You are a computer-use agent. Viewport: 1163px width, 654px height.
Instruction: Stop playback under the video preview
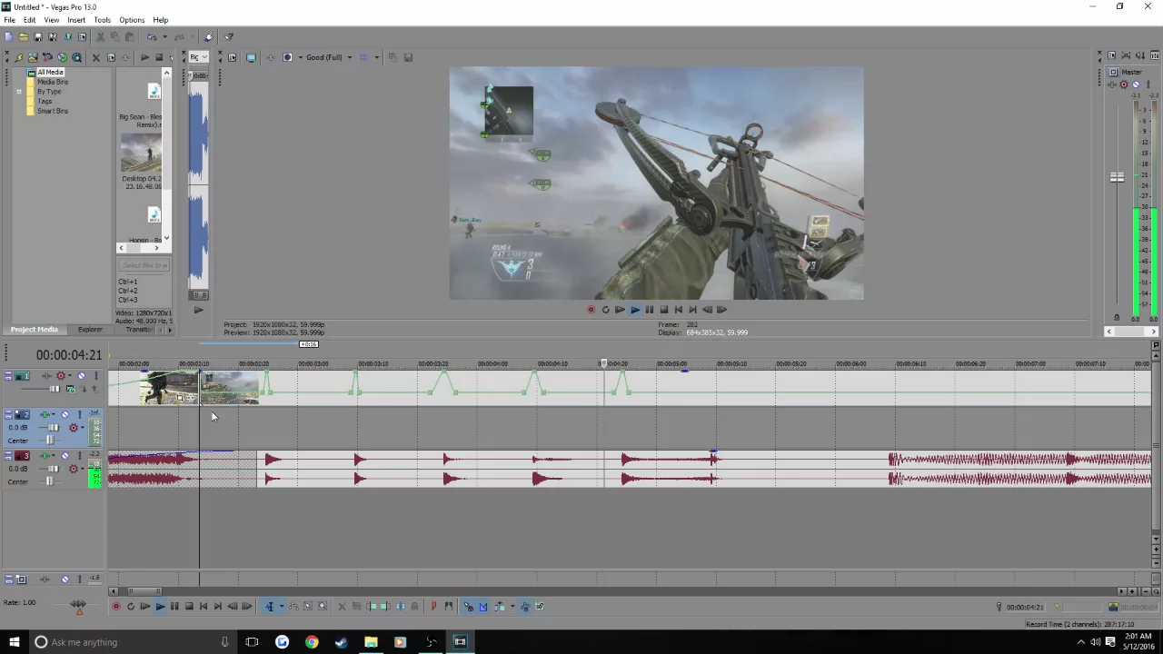pyautogui.click(x=663, y=310)
